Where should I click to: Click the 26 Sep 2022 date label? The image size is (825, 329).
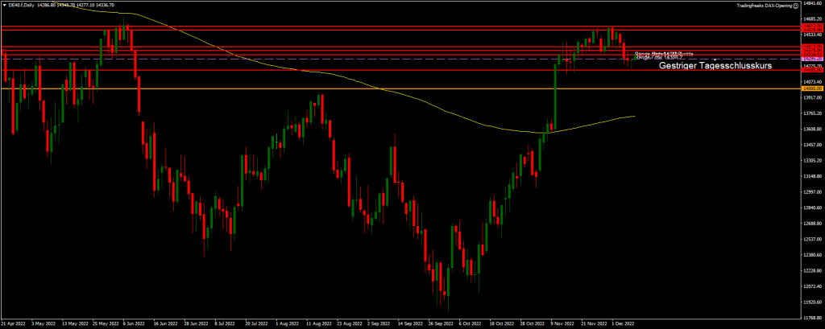(x=442, y=324)
